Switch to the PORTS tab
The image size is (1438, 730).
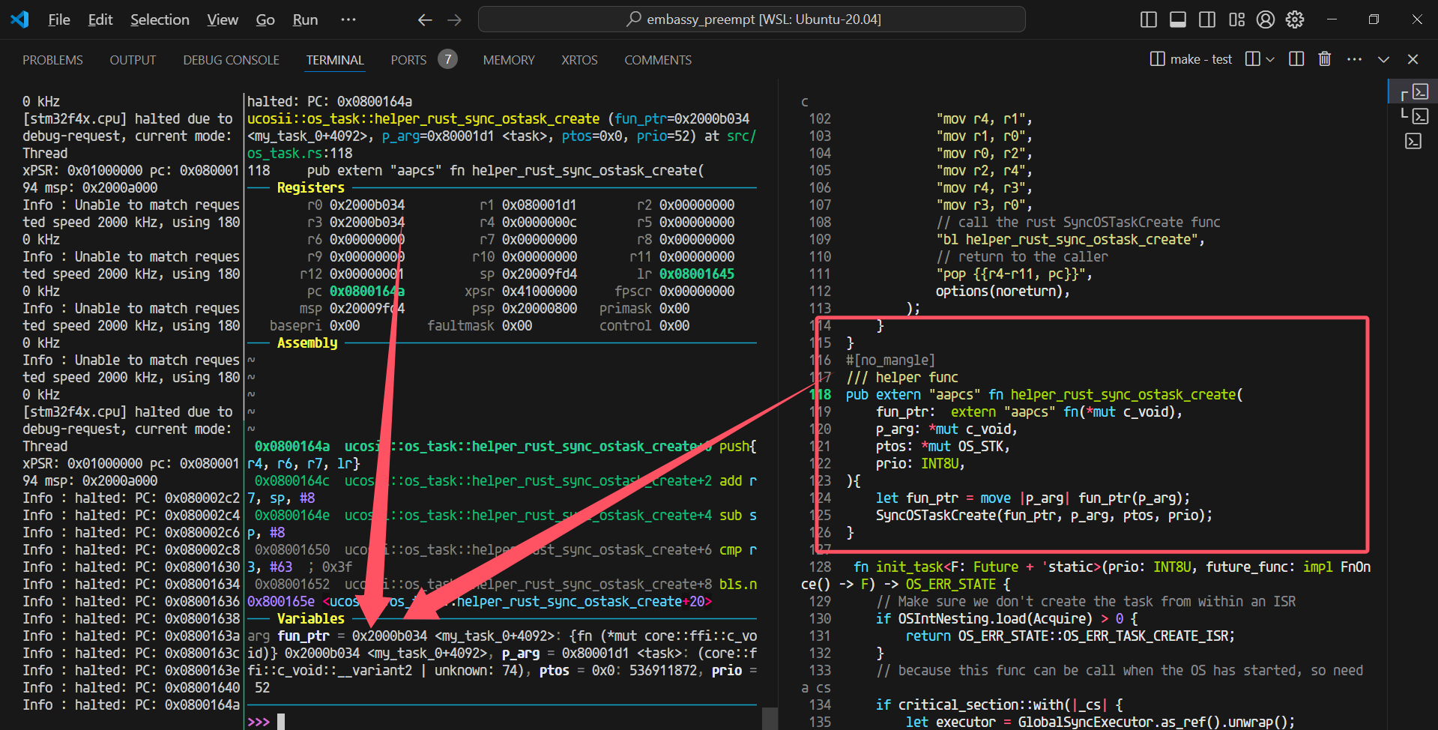[408, 60]
